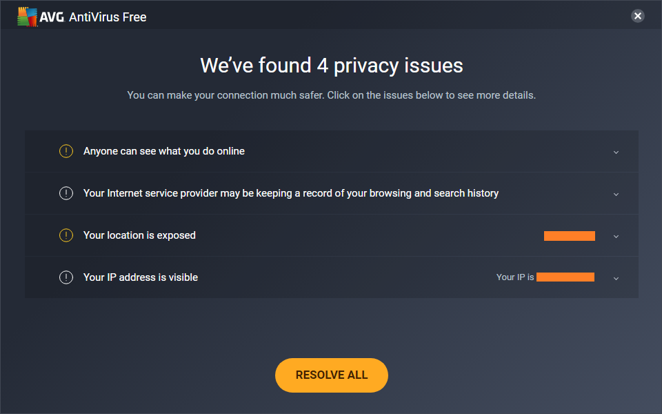
Task: Expand the 'Anyone can see what you do online' chevron
Action: pyautogui.click(x=616, y=152)
